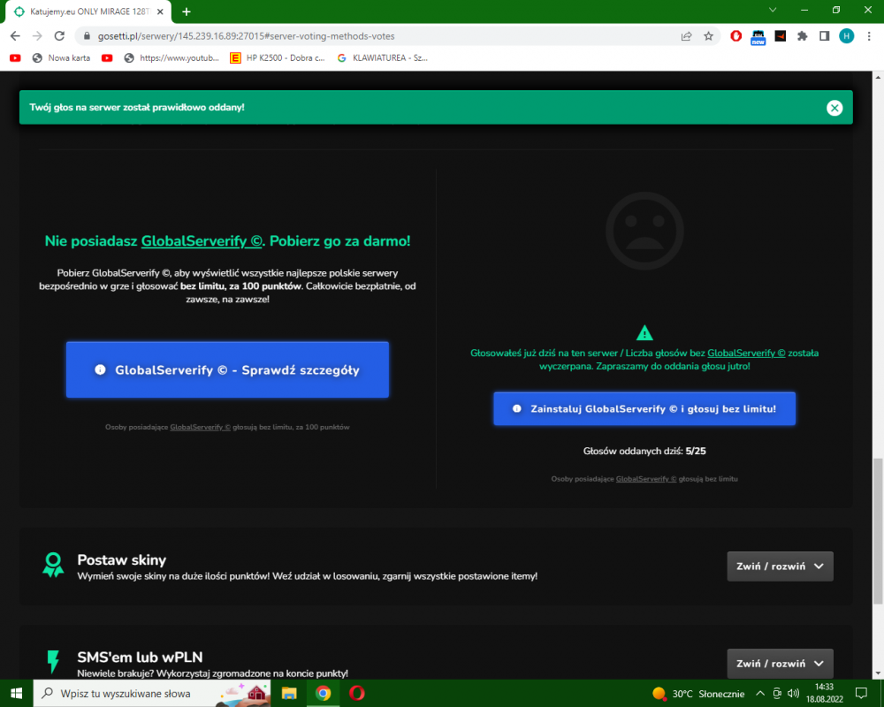Open the weather widget showing 30°C

(x=698, y=694)
